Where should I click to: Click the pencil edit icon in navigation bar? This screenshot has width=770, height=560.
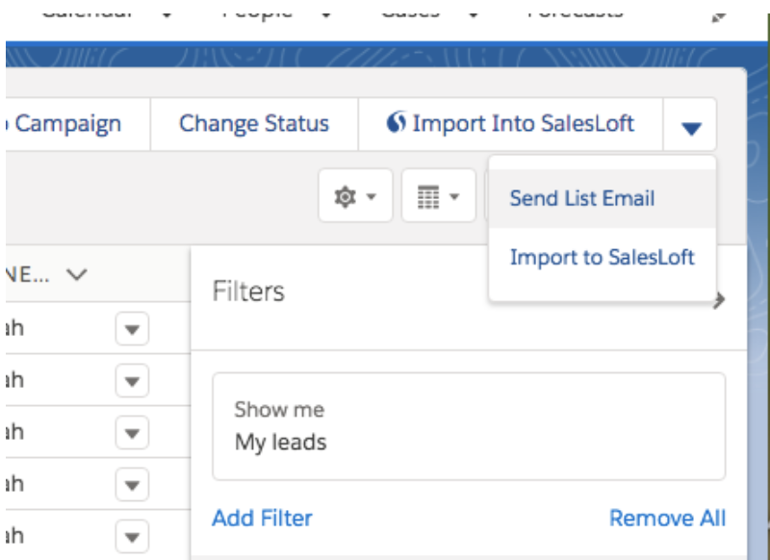pos(716,14)
